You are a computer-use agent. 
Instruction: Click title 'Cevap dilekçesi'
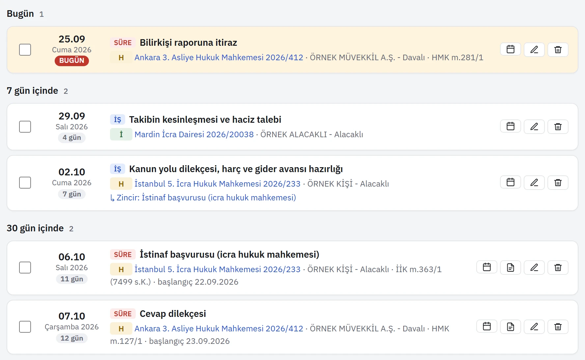click(x=173, y=314)
